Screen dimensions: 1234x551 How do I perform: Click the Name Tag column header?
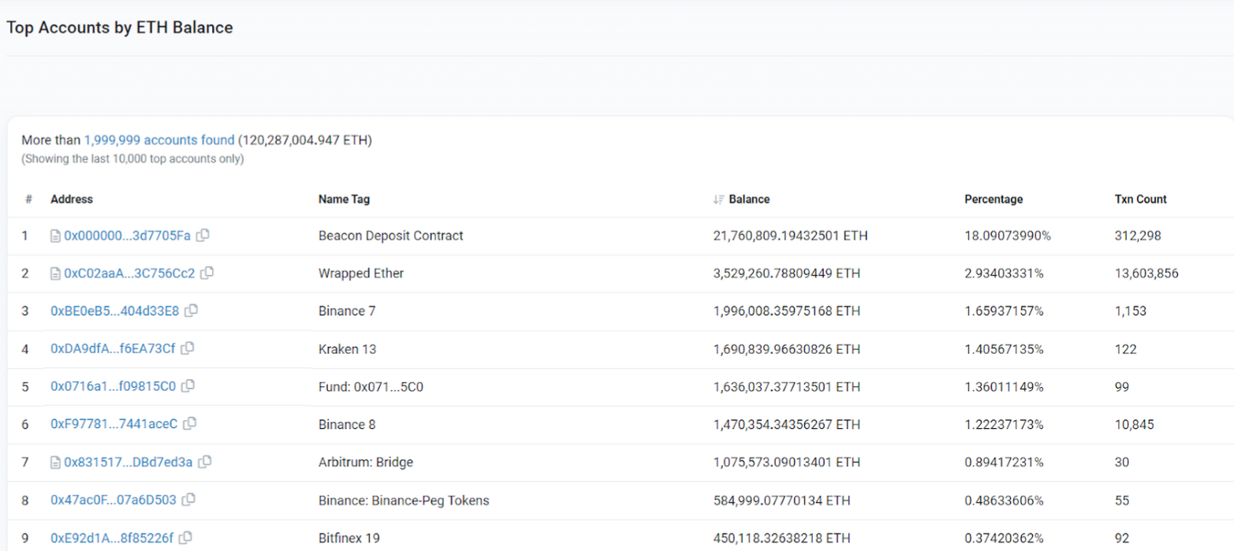pos(344,199)
